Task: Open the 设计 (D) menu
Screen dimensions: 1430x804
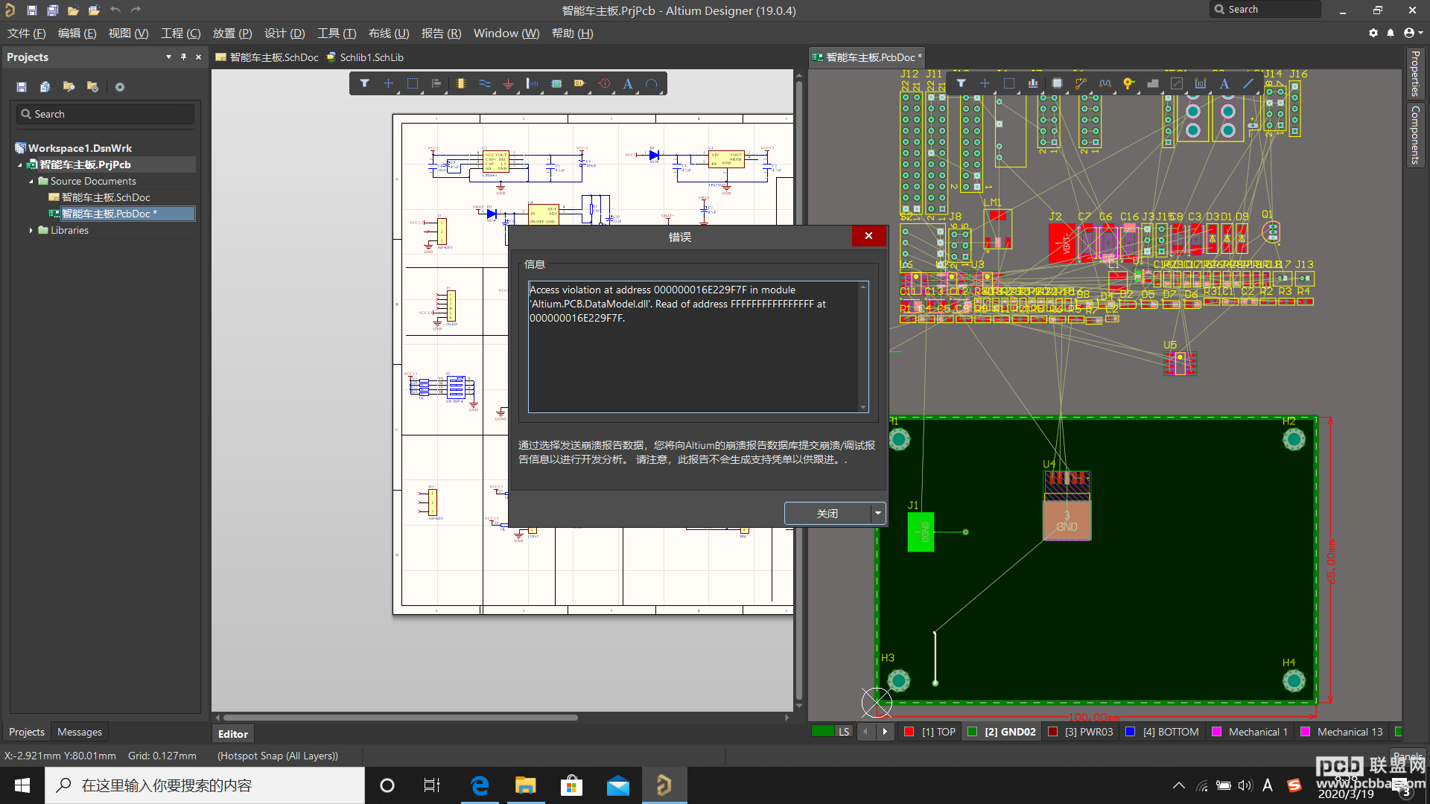Action: point(285,33)
